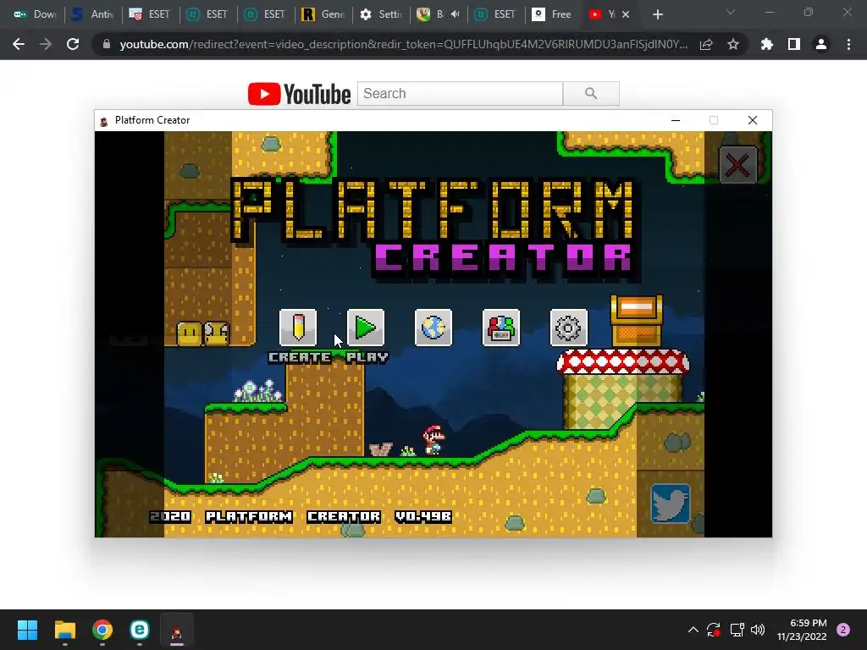Switch to the Antiv tab
Screen dimensions: 867x650
coord(93,14)
